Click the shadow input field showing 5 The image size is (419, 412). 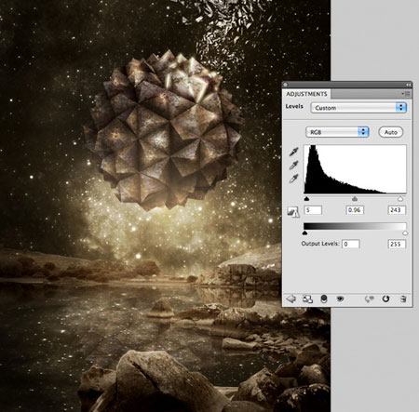pos(313,210)
